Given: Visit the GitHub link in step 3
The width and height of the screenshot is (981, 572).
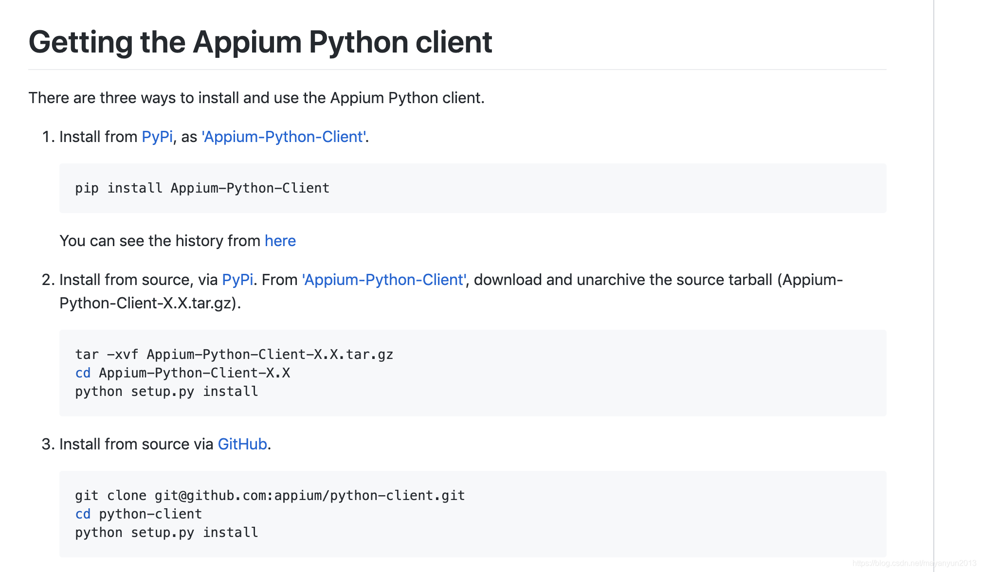Looking at the screenshot, I should coord(242,444).
